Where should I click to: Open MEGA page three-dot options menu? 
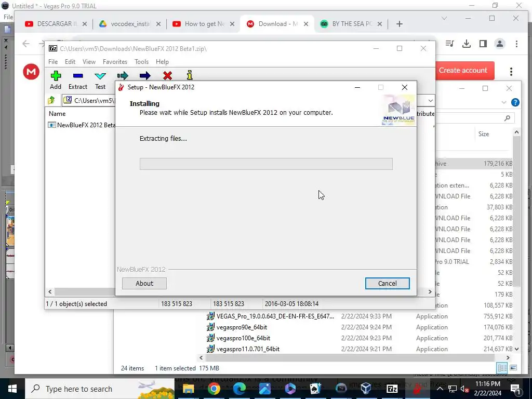point(511,71)
